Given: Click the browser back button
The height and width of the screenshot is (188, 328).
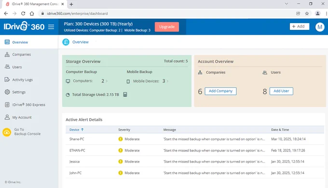Looking at the screenshot, I should tap(6, 13).
